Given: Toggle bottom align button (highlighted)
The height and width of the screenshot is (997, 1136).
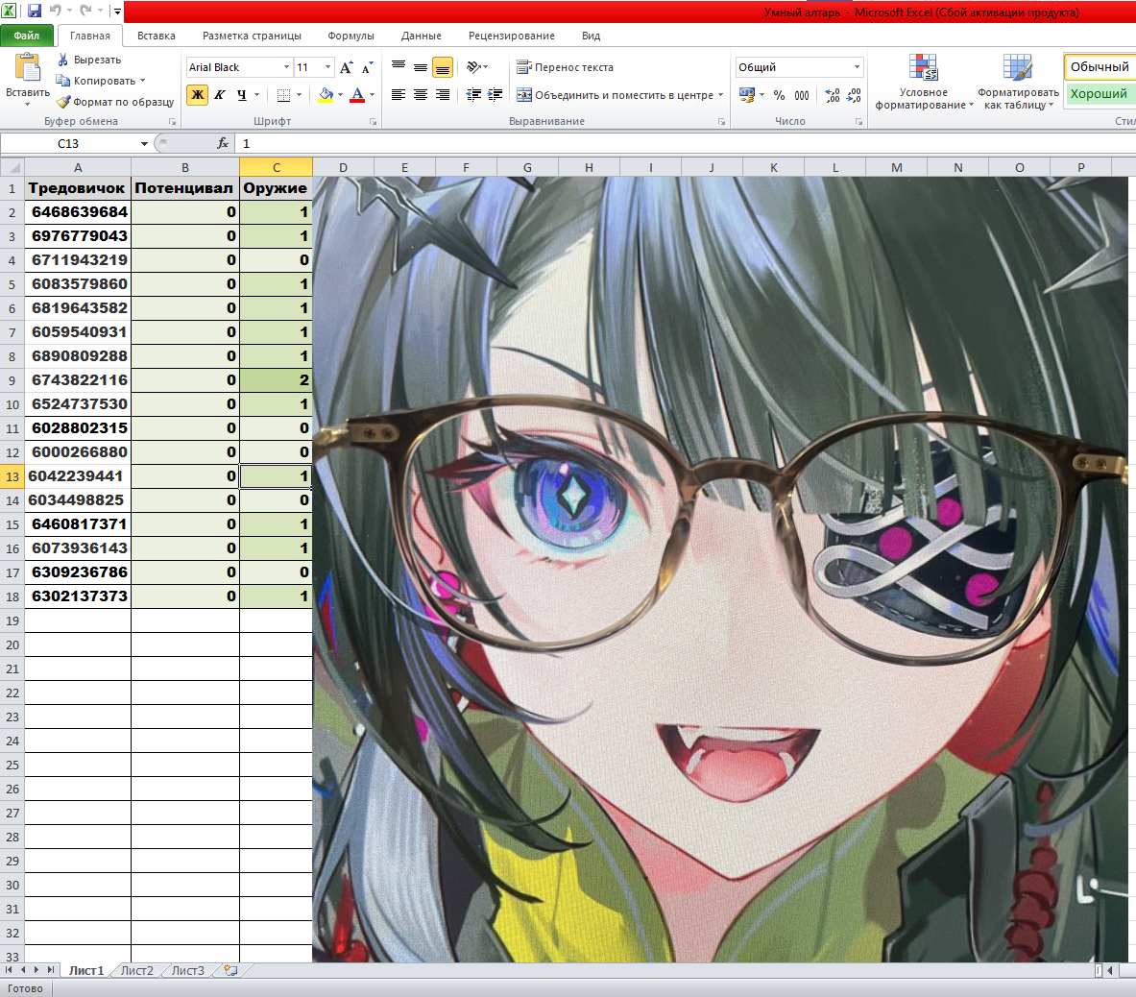Looking at the screenshot, I should [443, 67].
